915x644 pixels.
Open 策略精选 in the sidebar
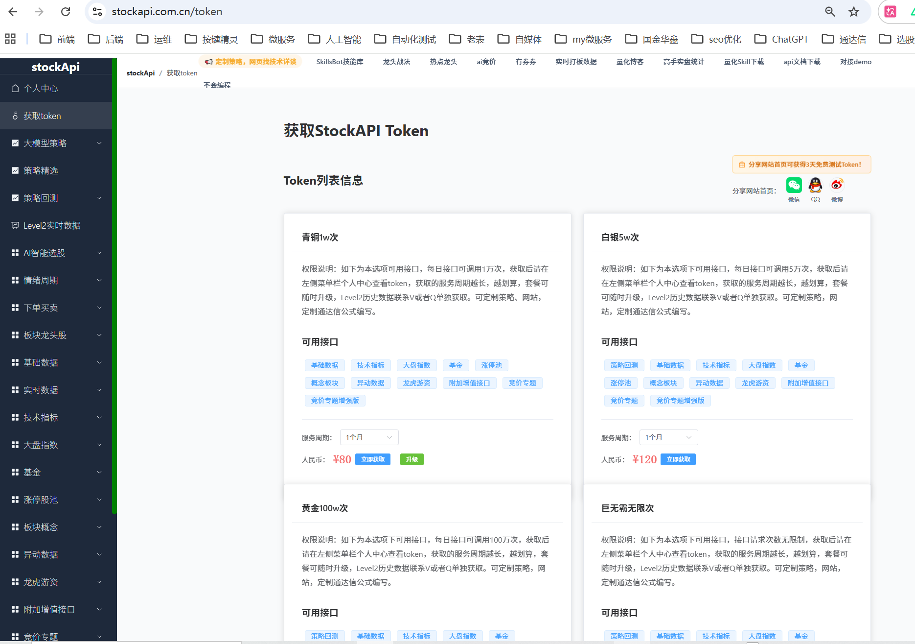(56, 170)
